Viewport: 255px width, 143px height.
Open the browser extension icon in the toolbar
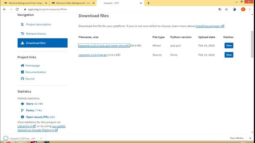234,9
